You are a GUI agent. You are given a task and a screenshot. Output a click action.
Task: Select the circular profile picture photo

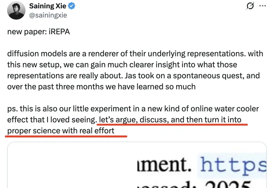tap(16, 10)
